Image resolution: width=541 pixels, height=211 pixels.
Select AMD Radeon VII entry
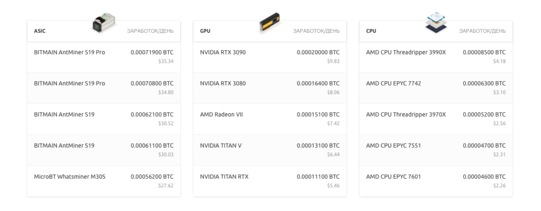click(x=221, y=114)
